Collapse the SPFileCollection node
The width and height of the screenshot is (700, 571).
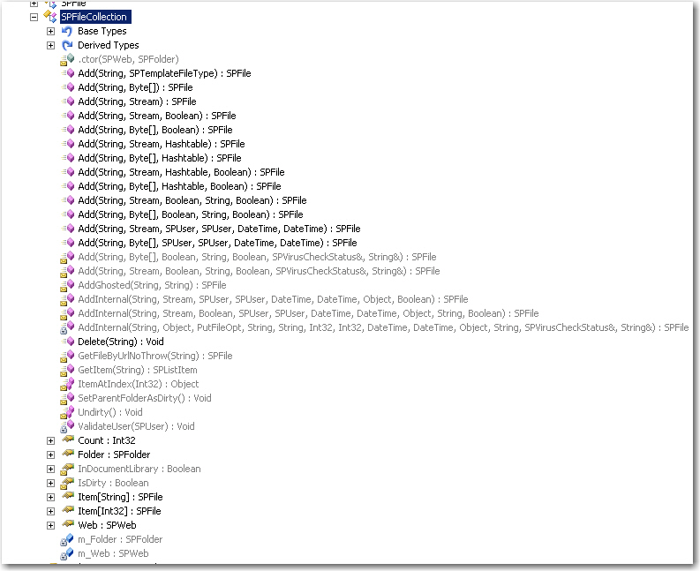(x=34, y=17)
